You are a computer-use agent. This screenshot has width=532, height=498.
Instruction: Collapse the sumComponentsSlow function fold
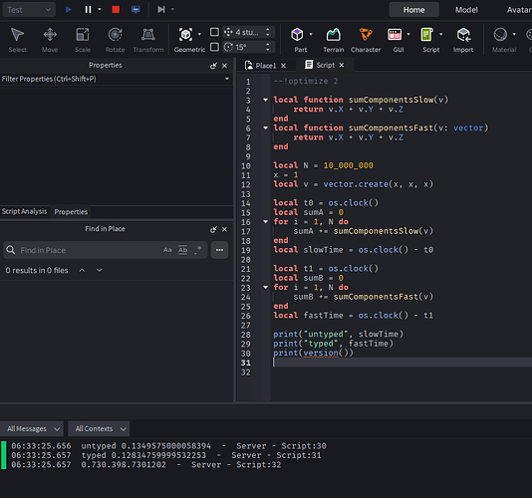pyautogui.click(x=266, y=100)
